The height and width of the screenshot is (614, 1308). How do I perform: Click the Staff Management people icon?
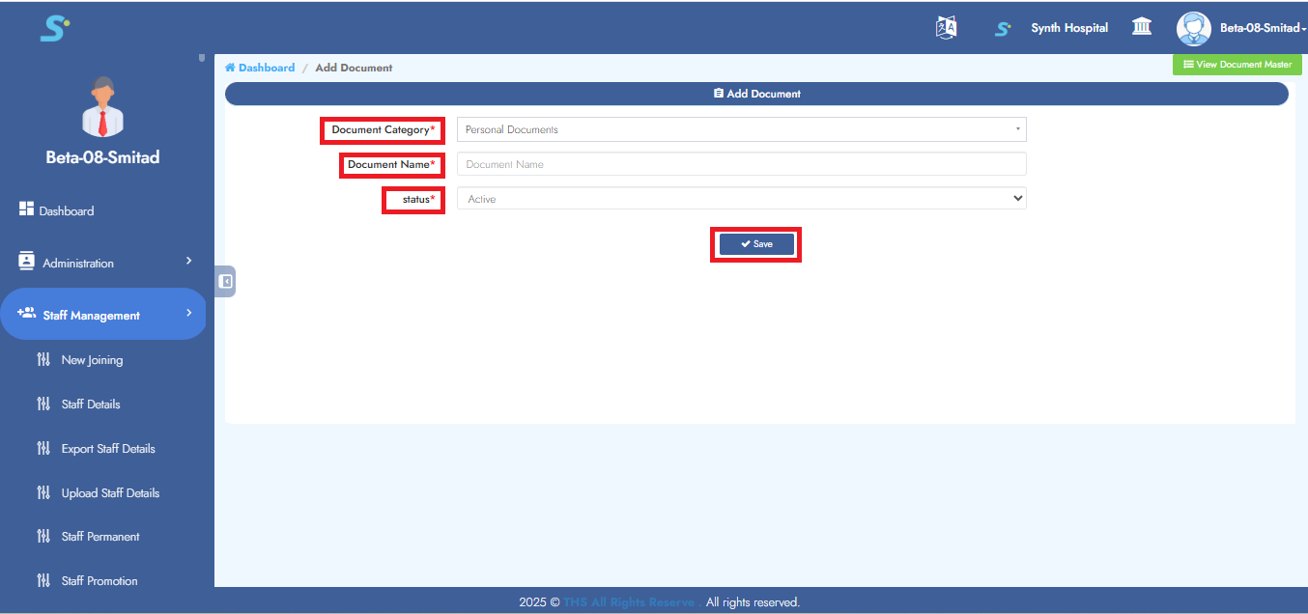pos(27,314)
